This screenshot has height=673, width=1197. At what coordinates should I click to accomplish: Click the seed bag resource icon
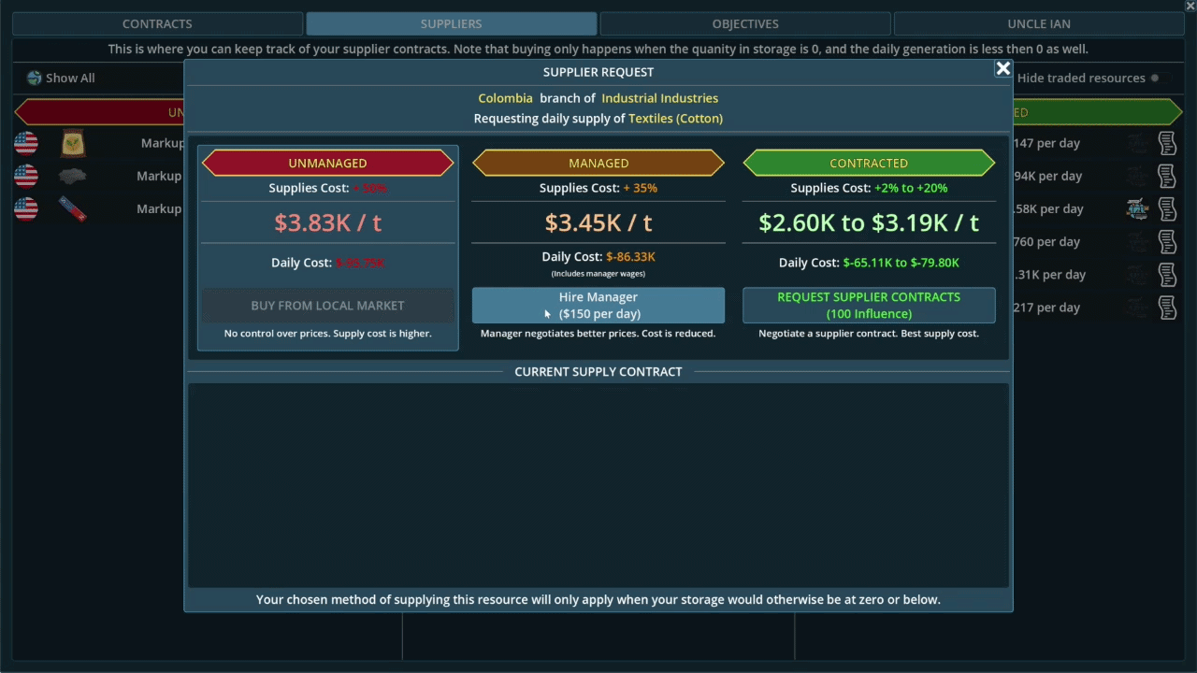pos(73,143)
